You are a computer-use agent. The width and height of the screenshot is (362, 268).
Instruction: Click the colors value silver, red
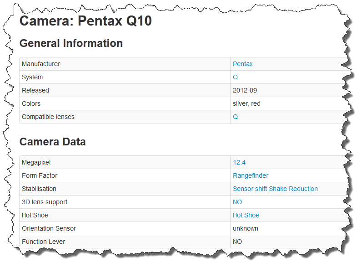click(x=246, y=103)
